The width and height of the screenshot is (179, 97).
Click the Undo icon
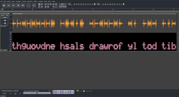53,7
